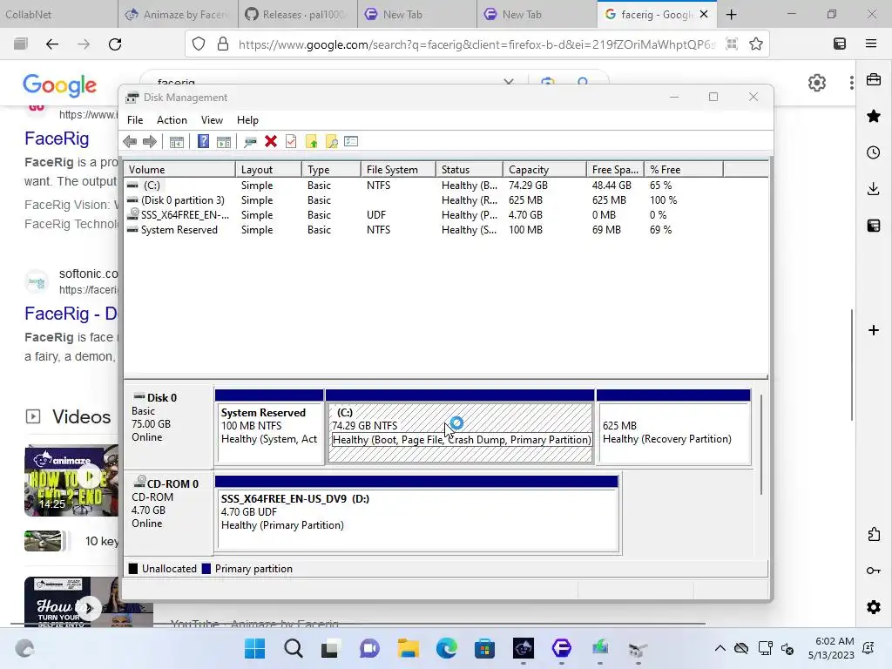892x669 pixels.
Task: Switch to Animaze by Facerig tab
Action: (x=178, y=14)
